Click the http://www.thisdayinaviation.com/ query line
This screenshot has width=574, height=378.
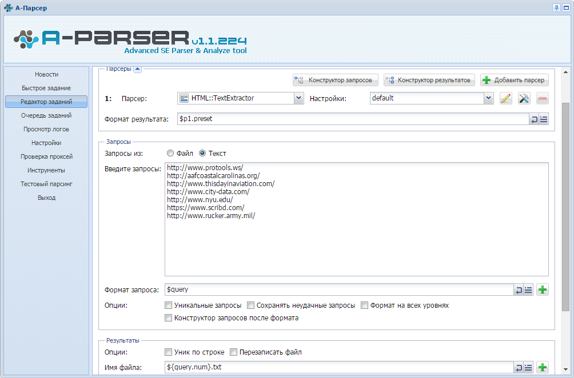point(221,184)
